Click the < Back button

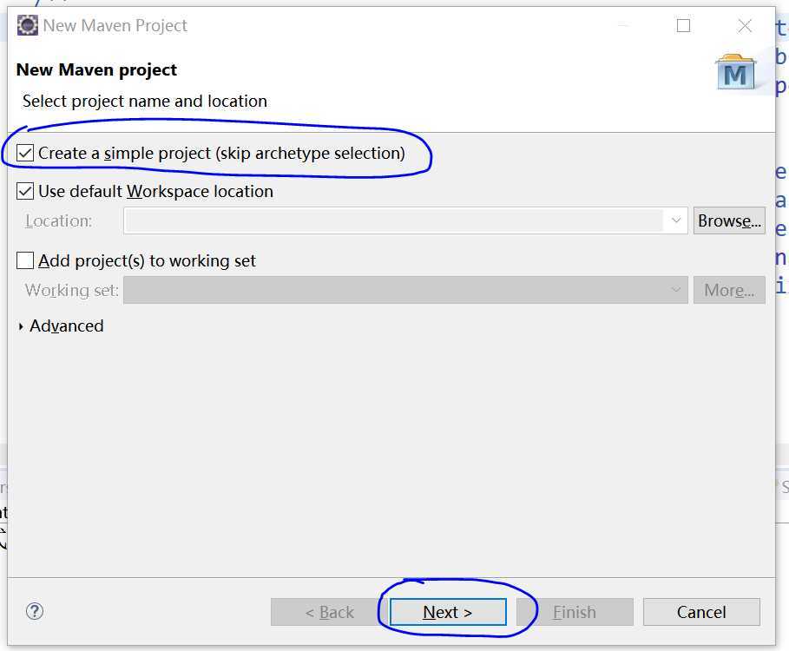point(329,612)
